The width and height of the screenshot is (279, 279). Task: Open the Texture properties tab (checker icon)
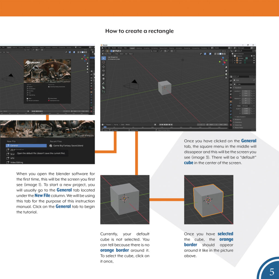(231, 125)
